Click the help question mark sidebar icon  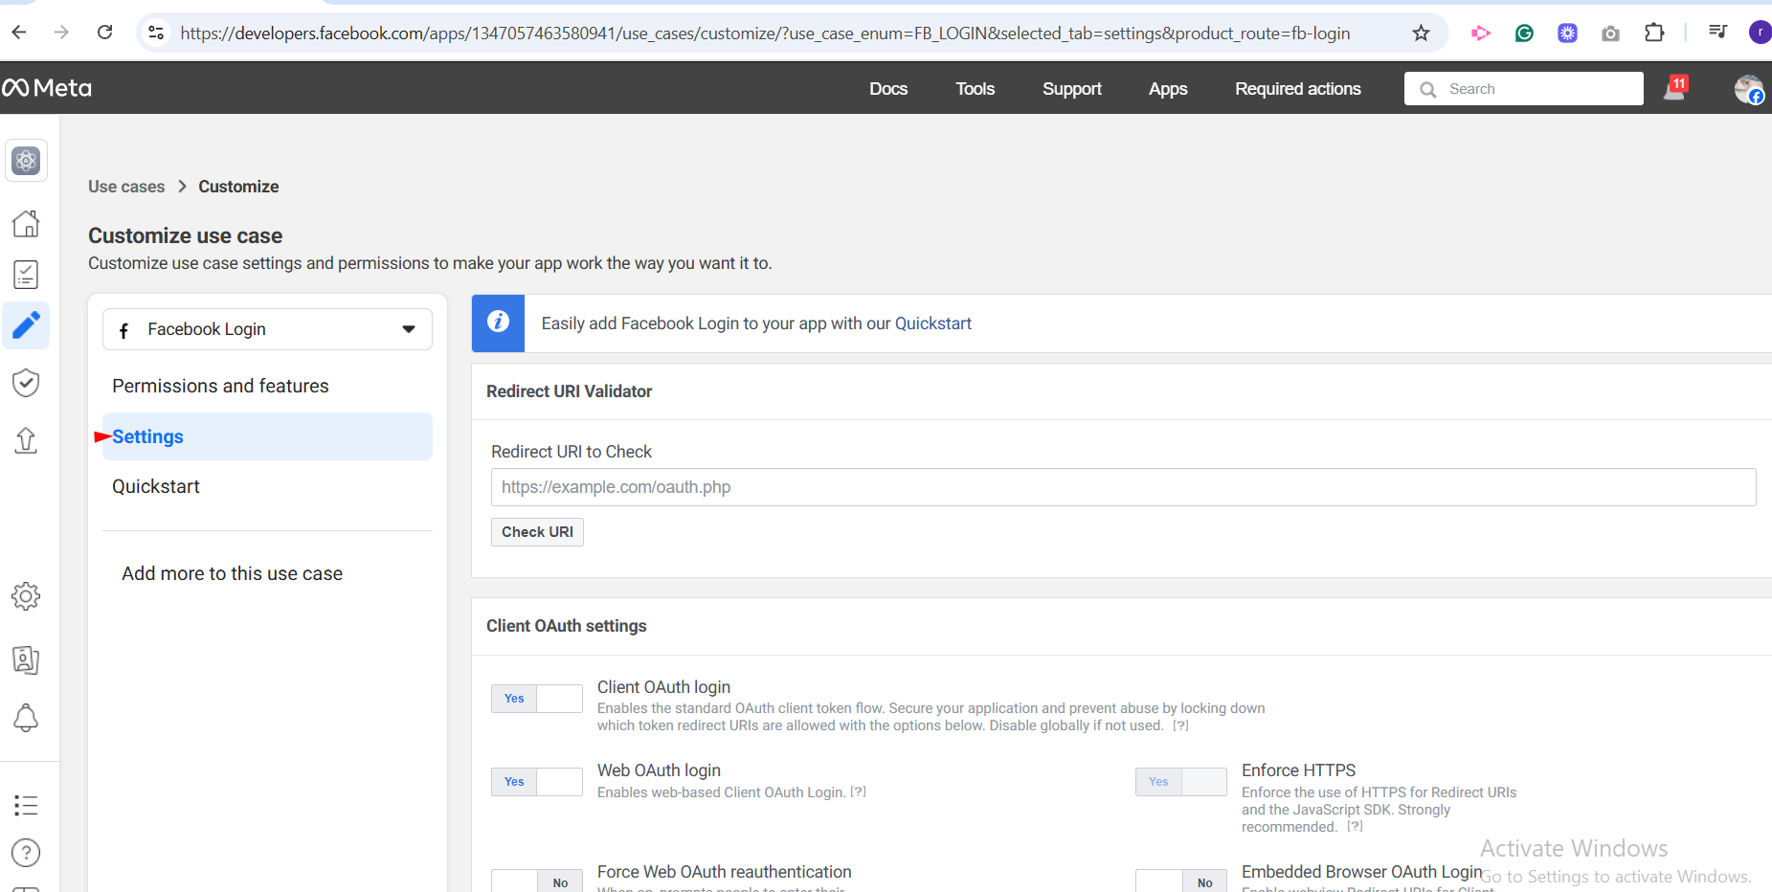(x=26, y=852)
